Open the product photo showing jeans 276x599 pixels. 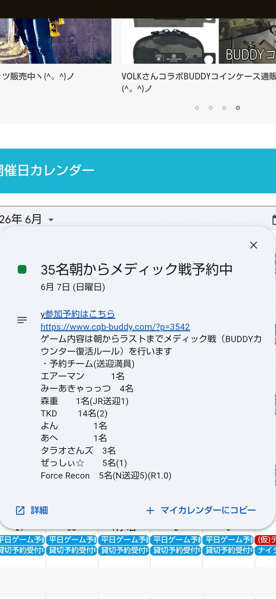pyautogui.click(x=55, y=41)
